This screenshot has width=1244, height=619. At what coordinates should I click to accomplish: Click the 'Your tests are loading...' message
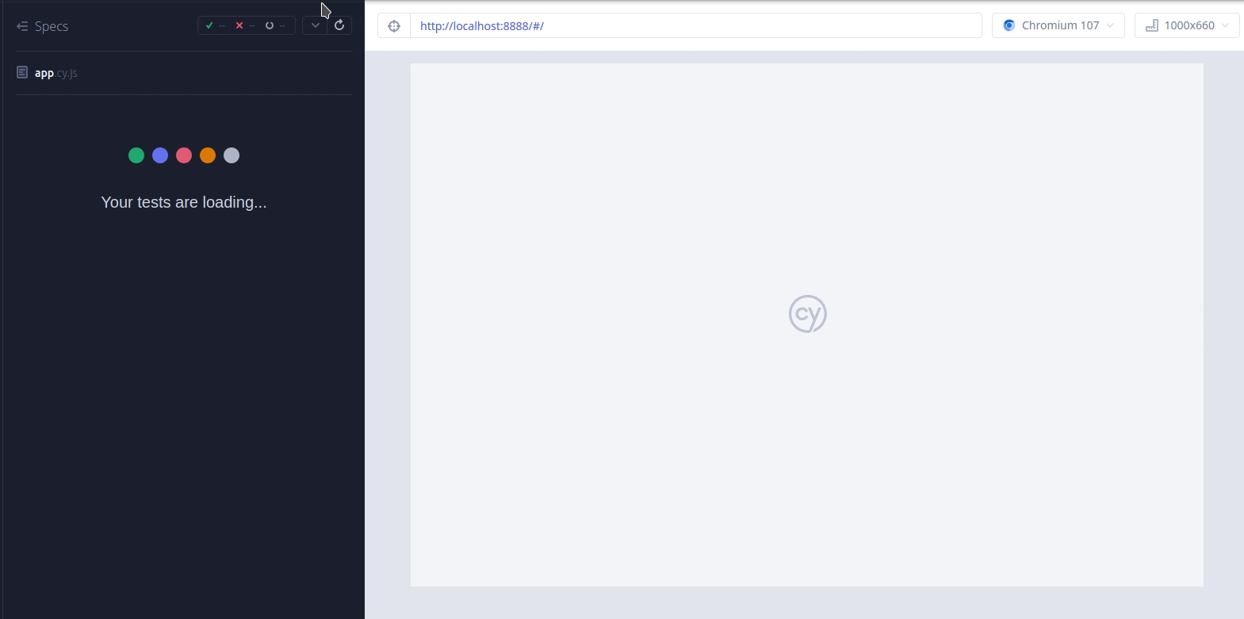click(184, 202)
